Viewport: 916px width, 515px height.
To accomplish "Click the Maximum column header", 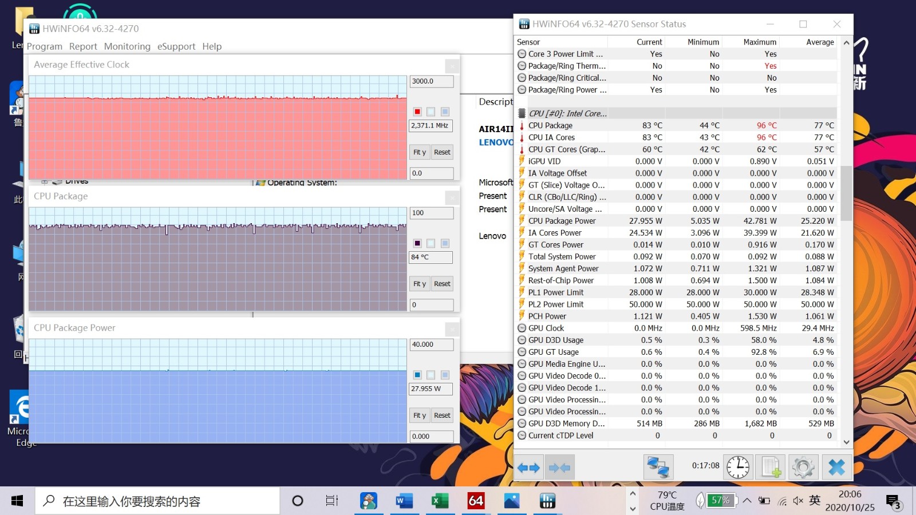I will click(751, 42).
